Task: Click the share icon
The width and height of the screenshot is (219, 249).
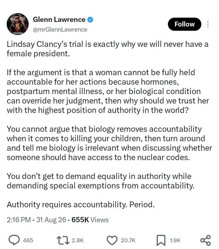Action: [205, 240]
